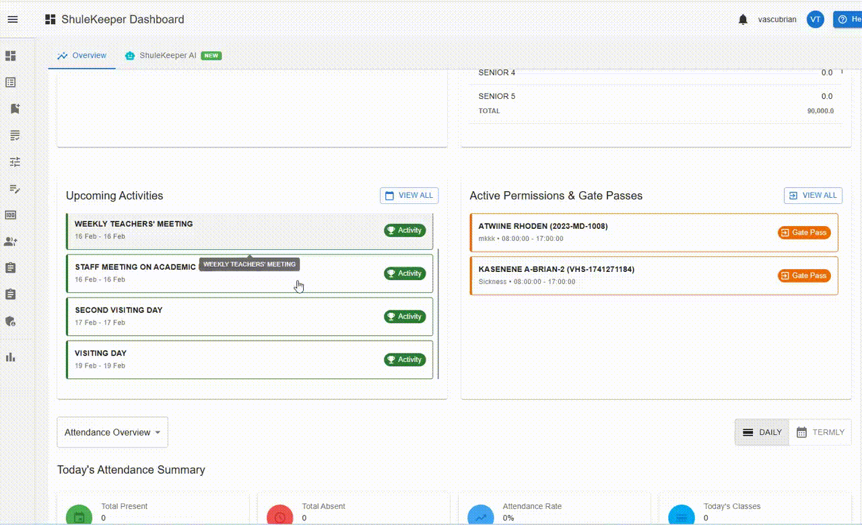Open the grading '100' icon in sidebar
The image size is (862, 525).
point(10,215)
